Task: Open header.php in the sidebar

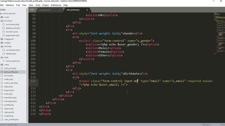Action: click(x=11, y=54)
